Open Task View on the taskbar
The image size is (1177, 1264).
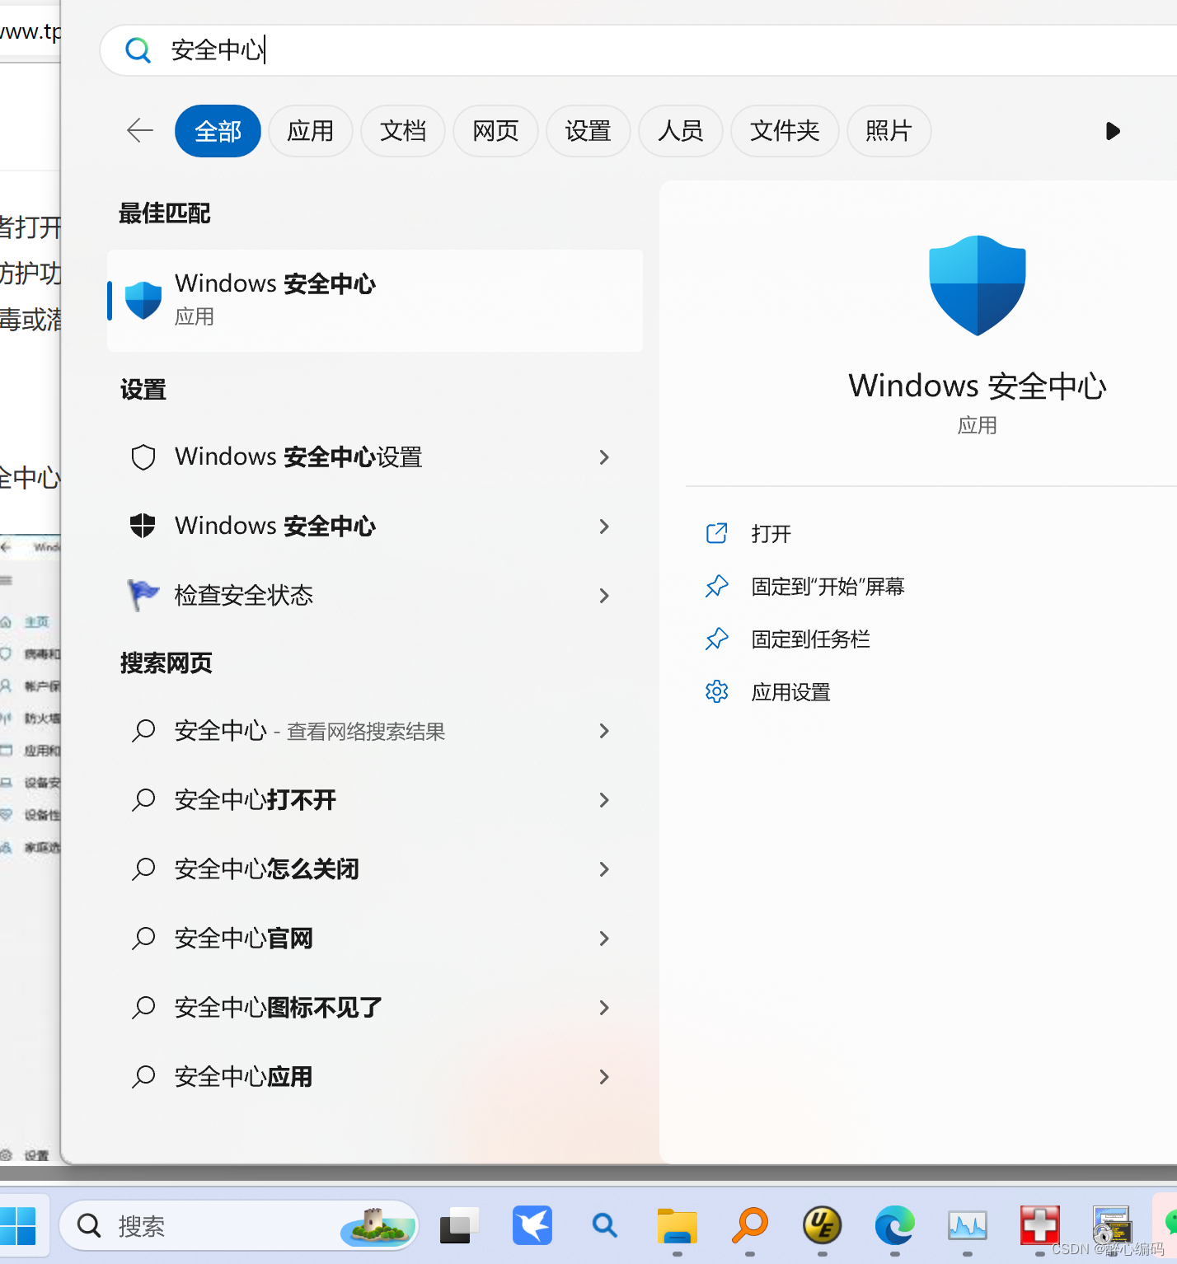460,1226
